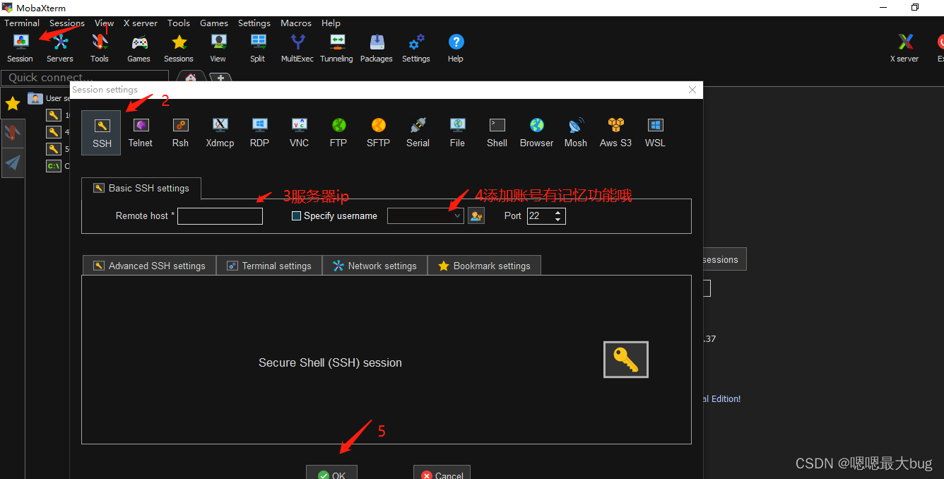This screenshot has height=479, width=944.
Task: Open the Settings gear toolbar icon
Action: click(416, 48)
